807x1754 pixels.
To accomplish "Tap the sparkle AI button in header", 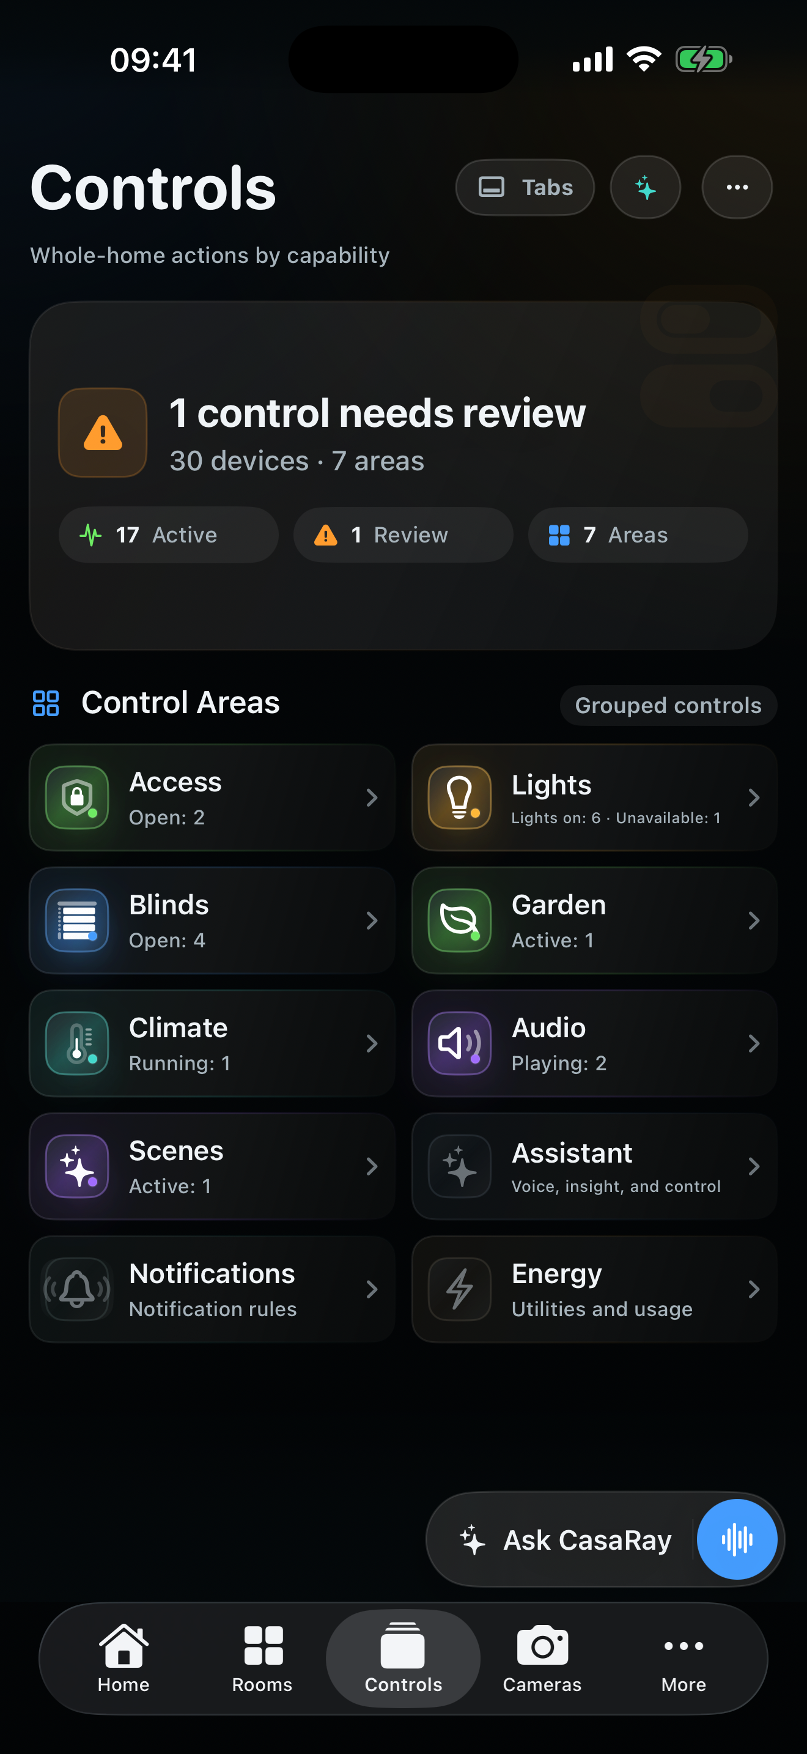I will (645, 187).
